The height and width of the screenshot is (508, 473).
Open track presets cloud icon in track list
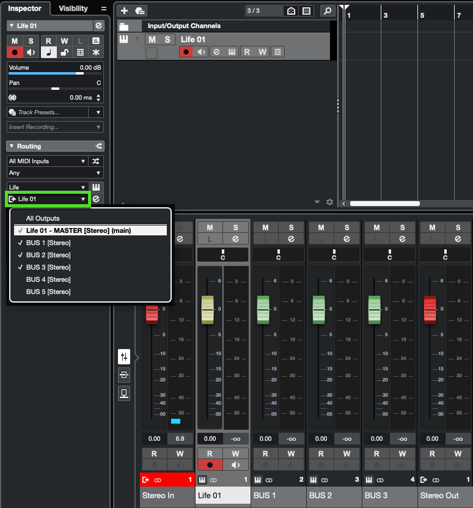(139, 10)
